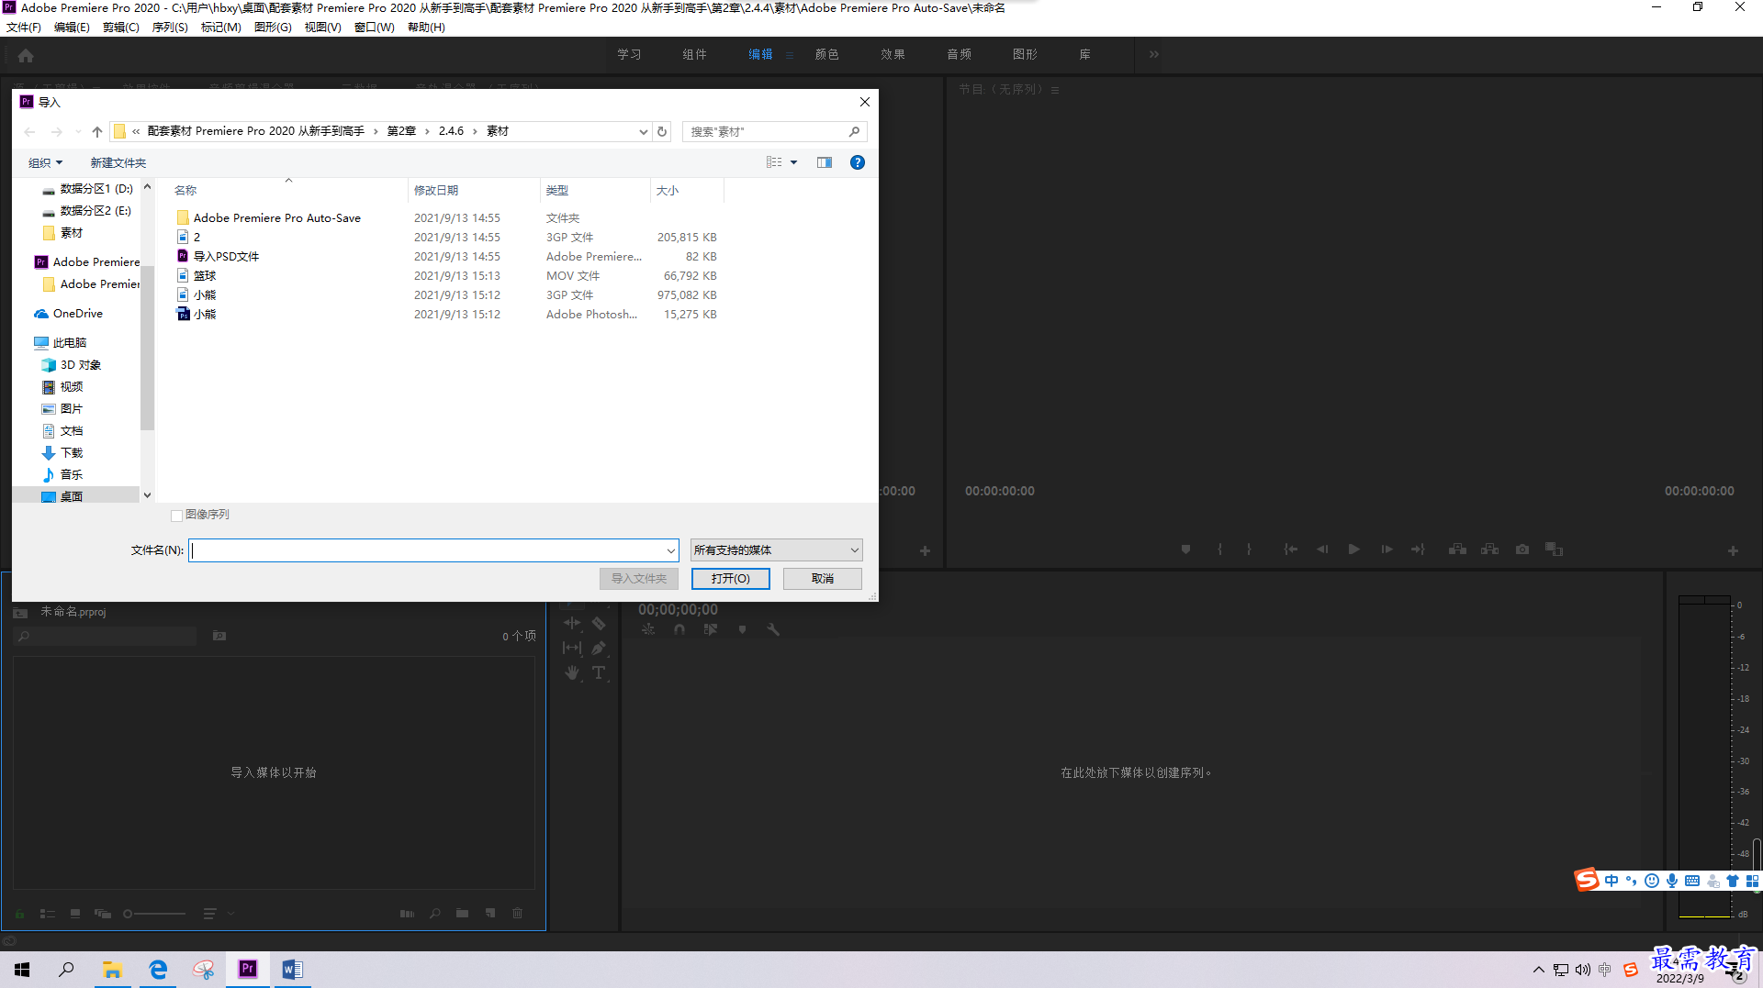Expand address bar path history dropdown

(x=643, y=131)
